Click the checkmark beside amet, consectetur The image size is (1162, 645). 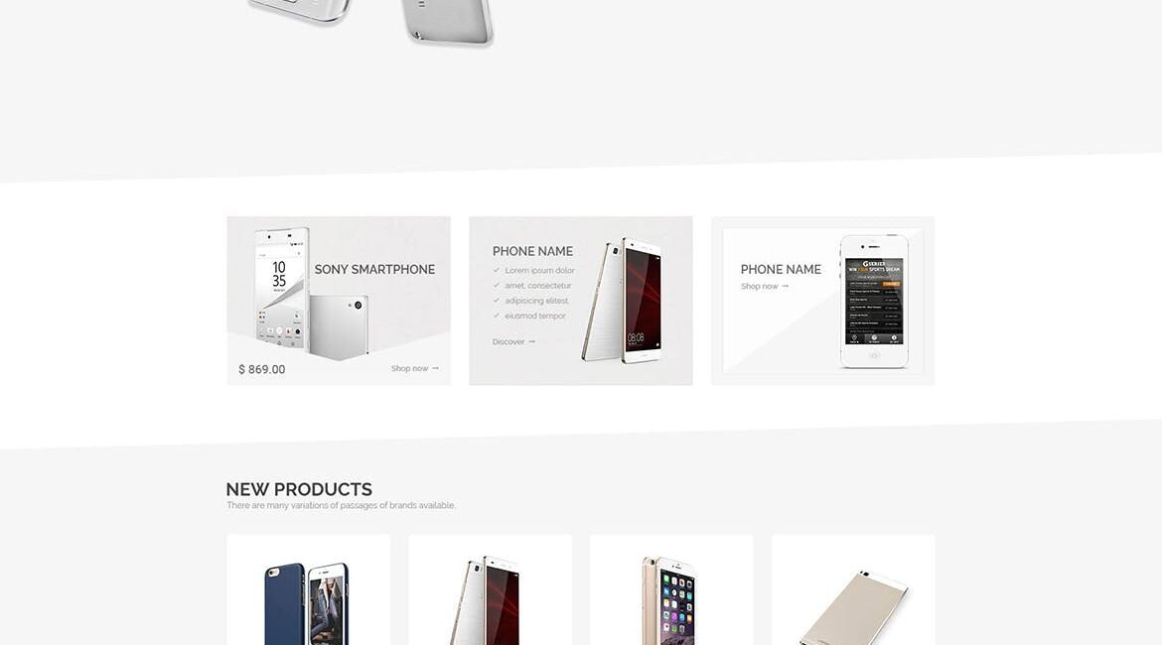click(x=497, y=285)
